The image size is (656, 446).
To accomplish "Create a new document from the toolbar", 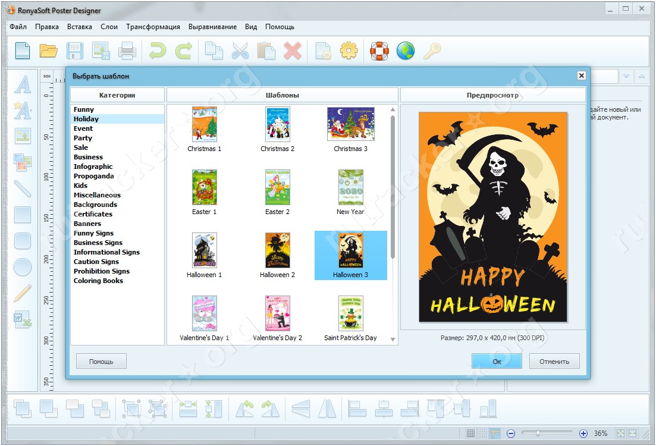I will [x=23, y=51].
